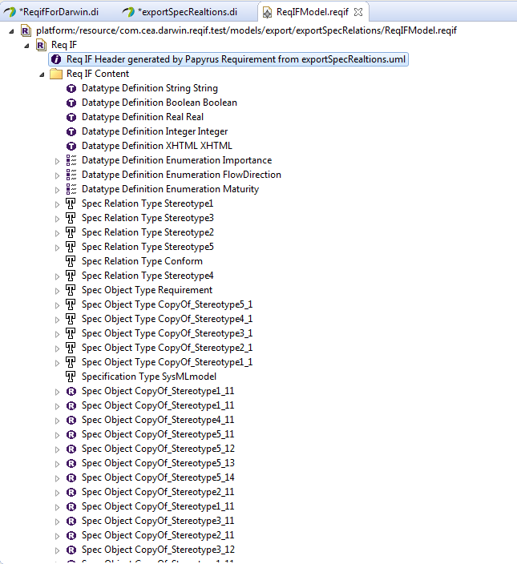Select Spec Object CopyOf_Stereotype3_11

pos(158,521)
